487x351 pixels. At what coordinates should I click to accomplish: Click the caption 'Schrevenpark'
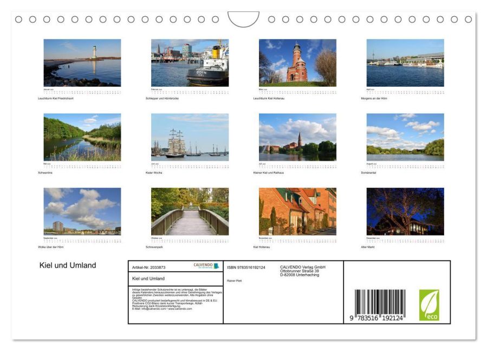pos(154,247)
